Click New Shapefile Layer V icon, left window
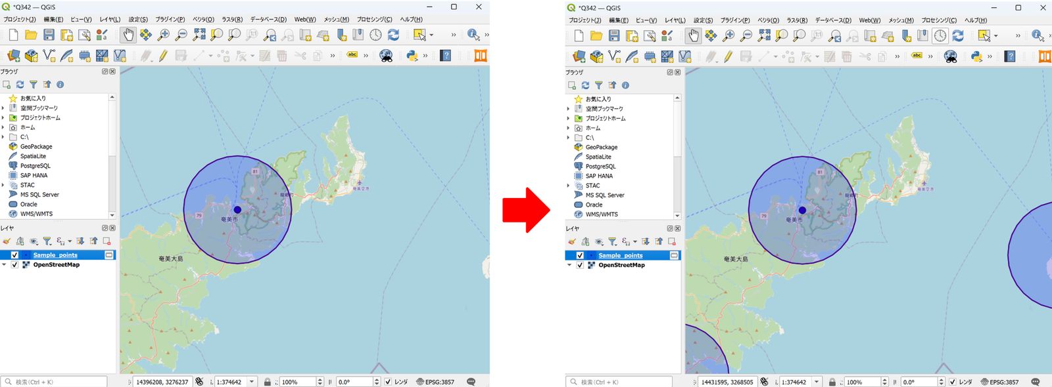The width and height of the screenshot is (1052, 387). pyautogui.click(x=49, y=56)
